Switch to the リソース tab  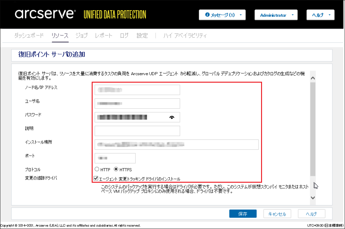coord(60,35)
